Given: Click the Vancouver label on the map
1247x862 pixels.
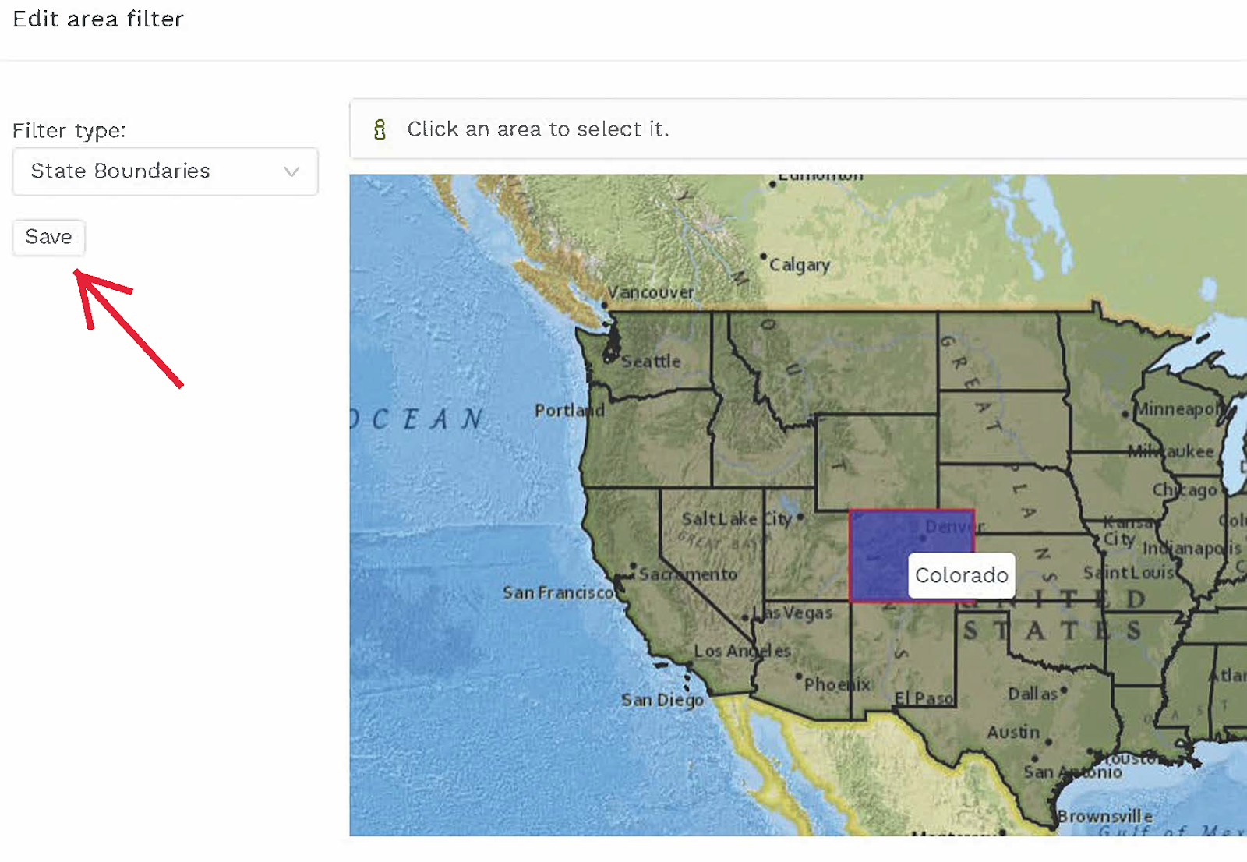Looking at the screenshot, I should (651, 292).
